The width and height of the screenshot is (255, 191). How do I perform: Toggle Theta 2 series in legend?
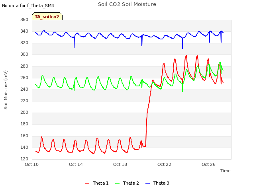tap(127, 183)
